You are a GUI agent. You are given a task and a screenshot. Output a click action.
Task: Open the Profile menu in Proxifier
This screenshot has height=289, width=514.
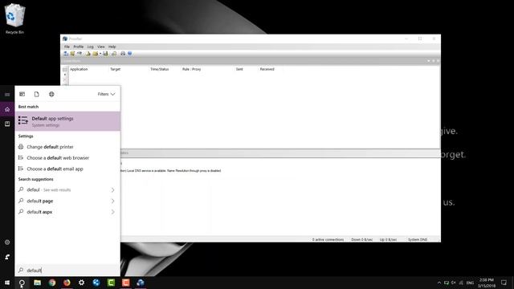point(79,47)
